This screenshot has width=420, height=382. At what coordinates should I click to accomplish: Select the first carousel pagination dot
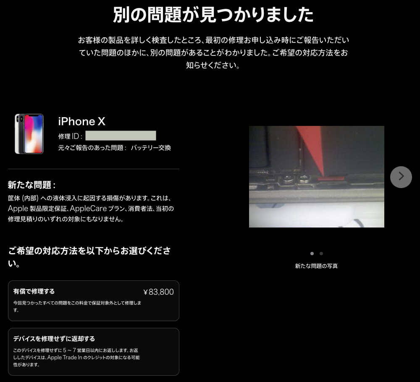[x=312, y=254]
